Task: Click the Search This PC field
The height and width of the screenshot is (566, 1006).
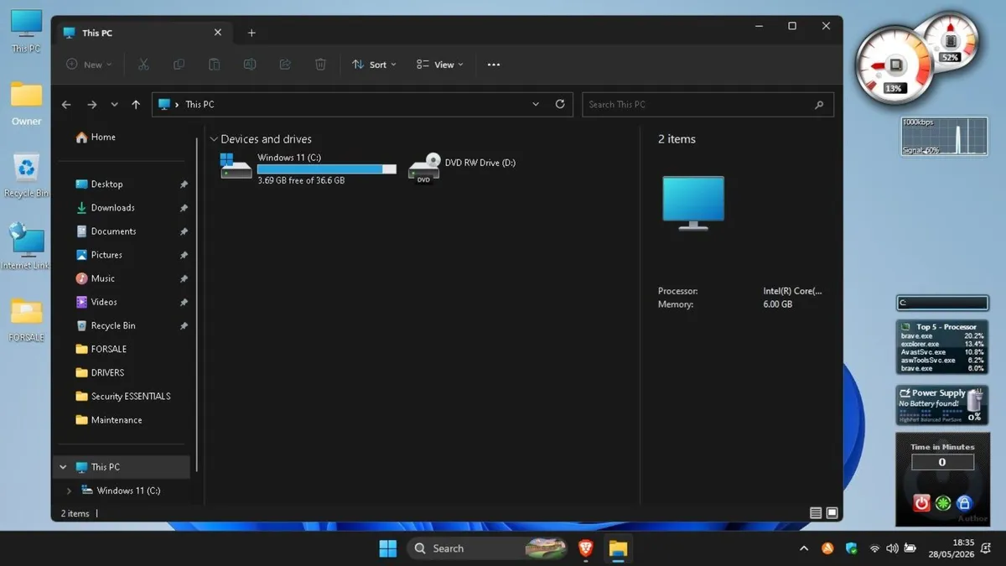Action: [708, 105]
